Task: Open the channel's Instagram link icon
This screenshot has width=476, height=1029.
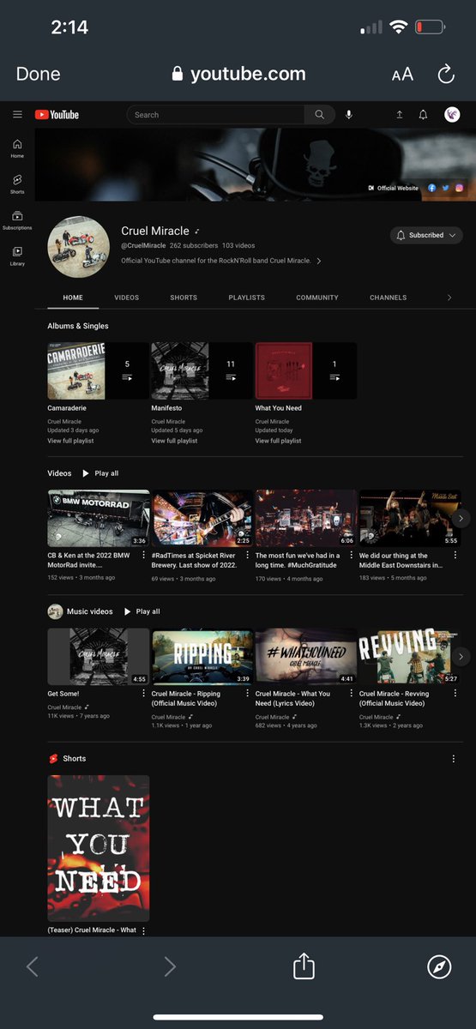Action: click(459, 188)
